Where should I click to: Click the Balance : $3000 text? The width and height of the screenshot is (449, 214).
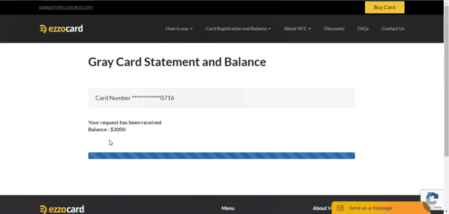coord(107,129)
